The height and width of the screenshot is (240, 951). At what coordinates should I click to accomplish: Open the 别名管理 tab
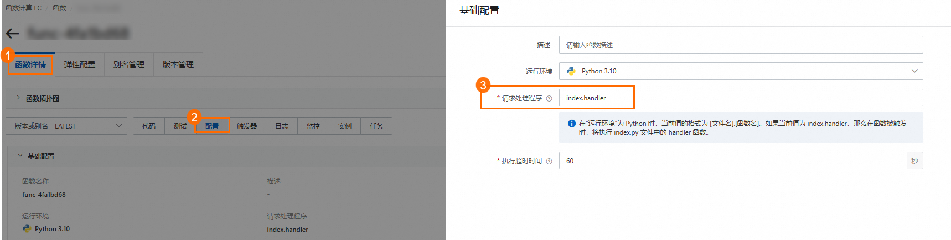[129, 65]
